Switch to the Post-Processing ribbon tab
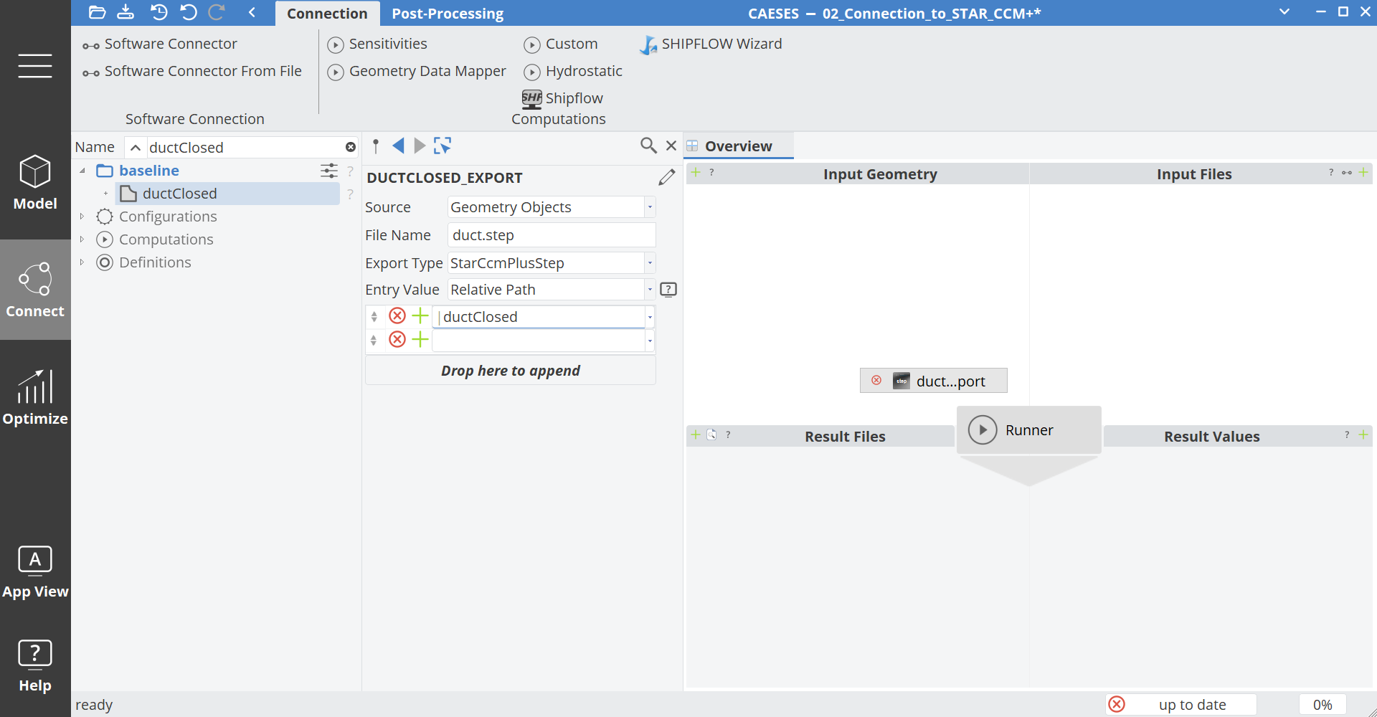 pyautogui.click(x=448, y=14)
